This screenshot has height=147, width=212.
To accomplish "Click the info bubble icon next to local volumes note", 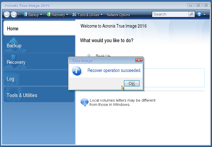I will pos(85,102).
